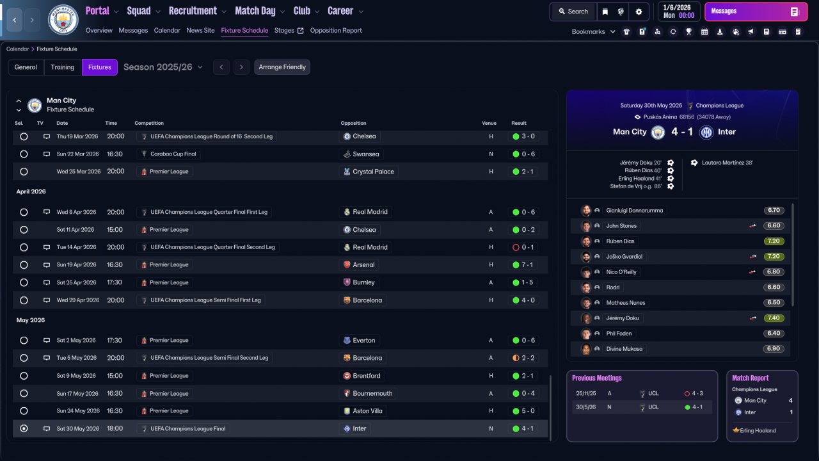Open the Overview sub-tab
This screenshot has height=461, width=819.
click(99, 30)
